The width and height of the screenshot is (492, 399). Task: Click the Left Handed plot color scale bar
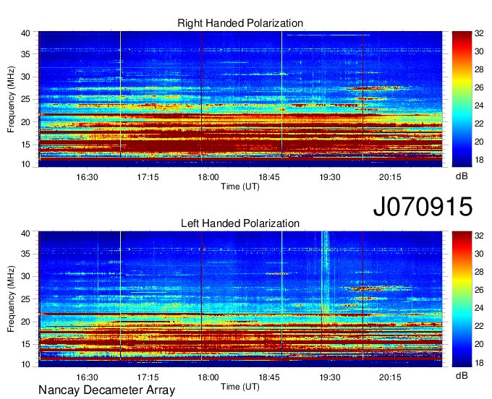pos(462,299)
